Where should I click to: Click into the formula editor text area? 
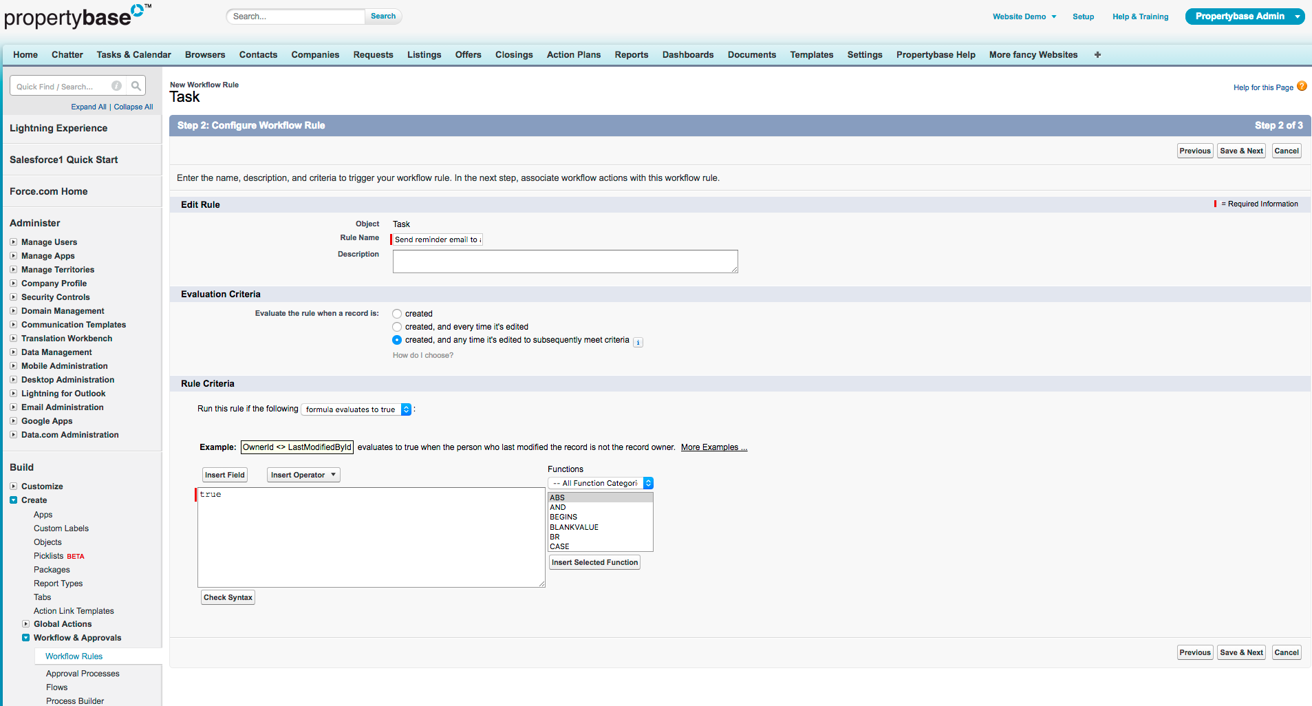pyautogui.click(x=372, y=537)
